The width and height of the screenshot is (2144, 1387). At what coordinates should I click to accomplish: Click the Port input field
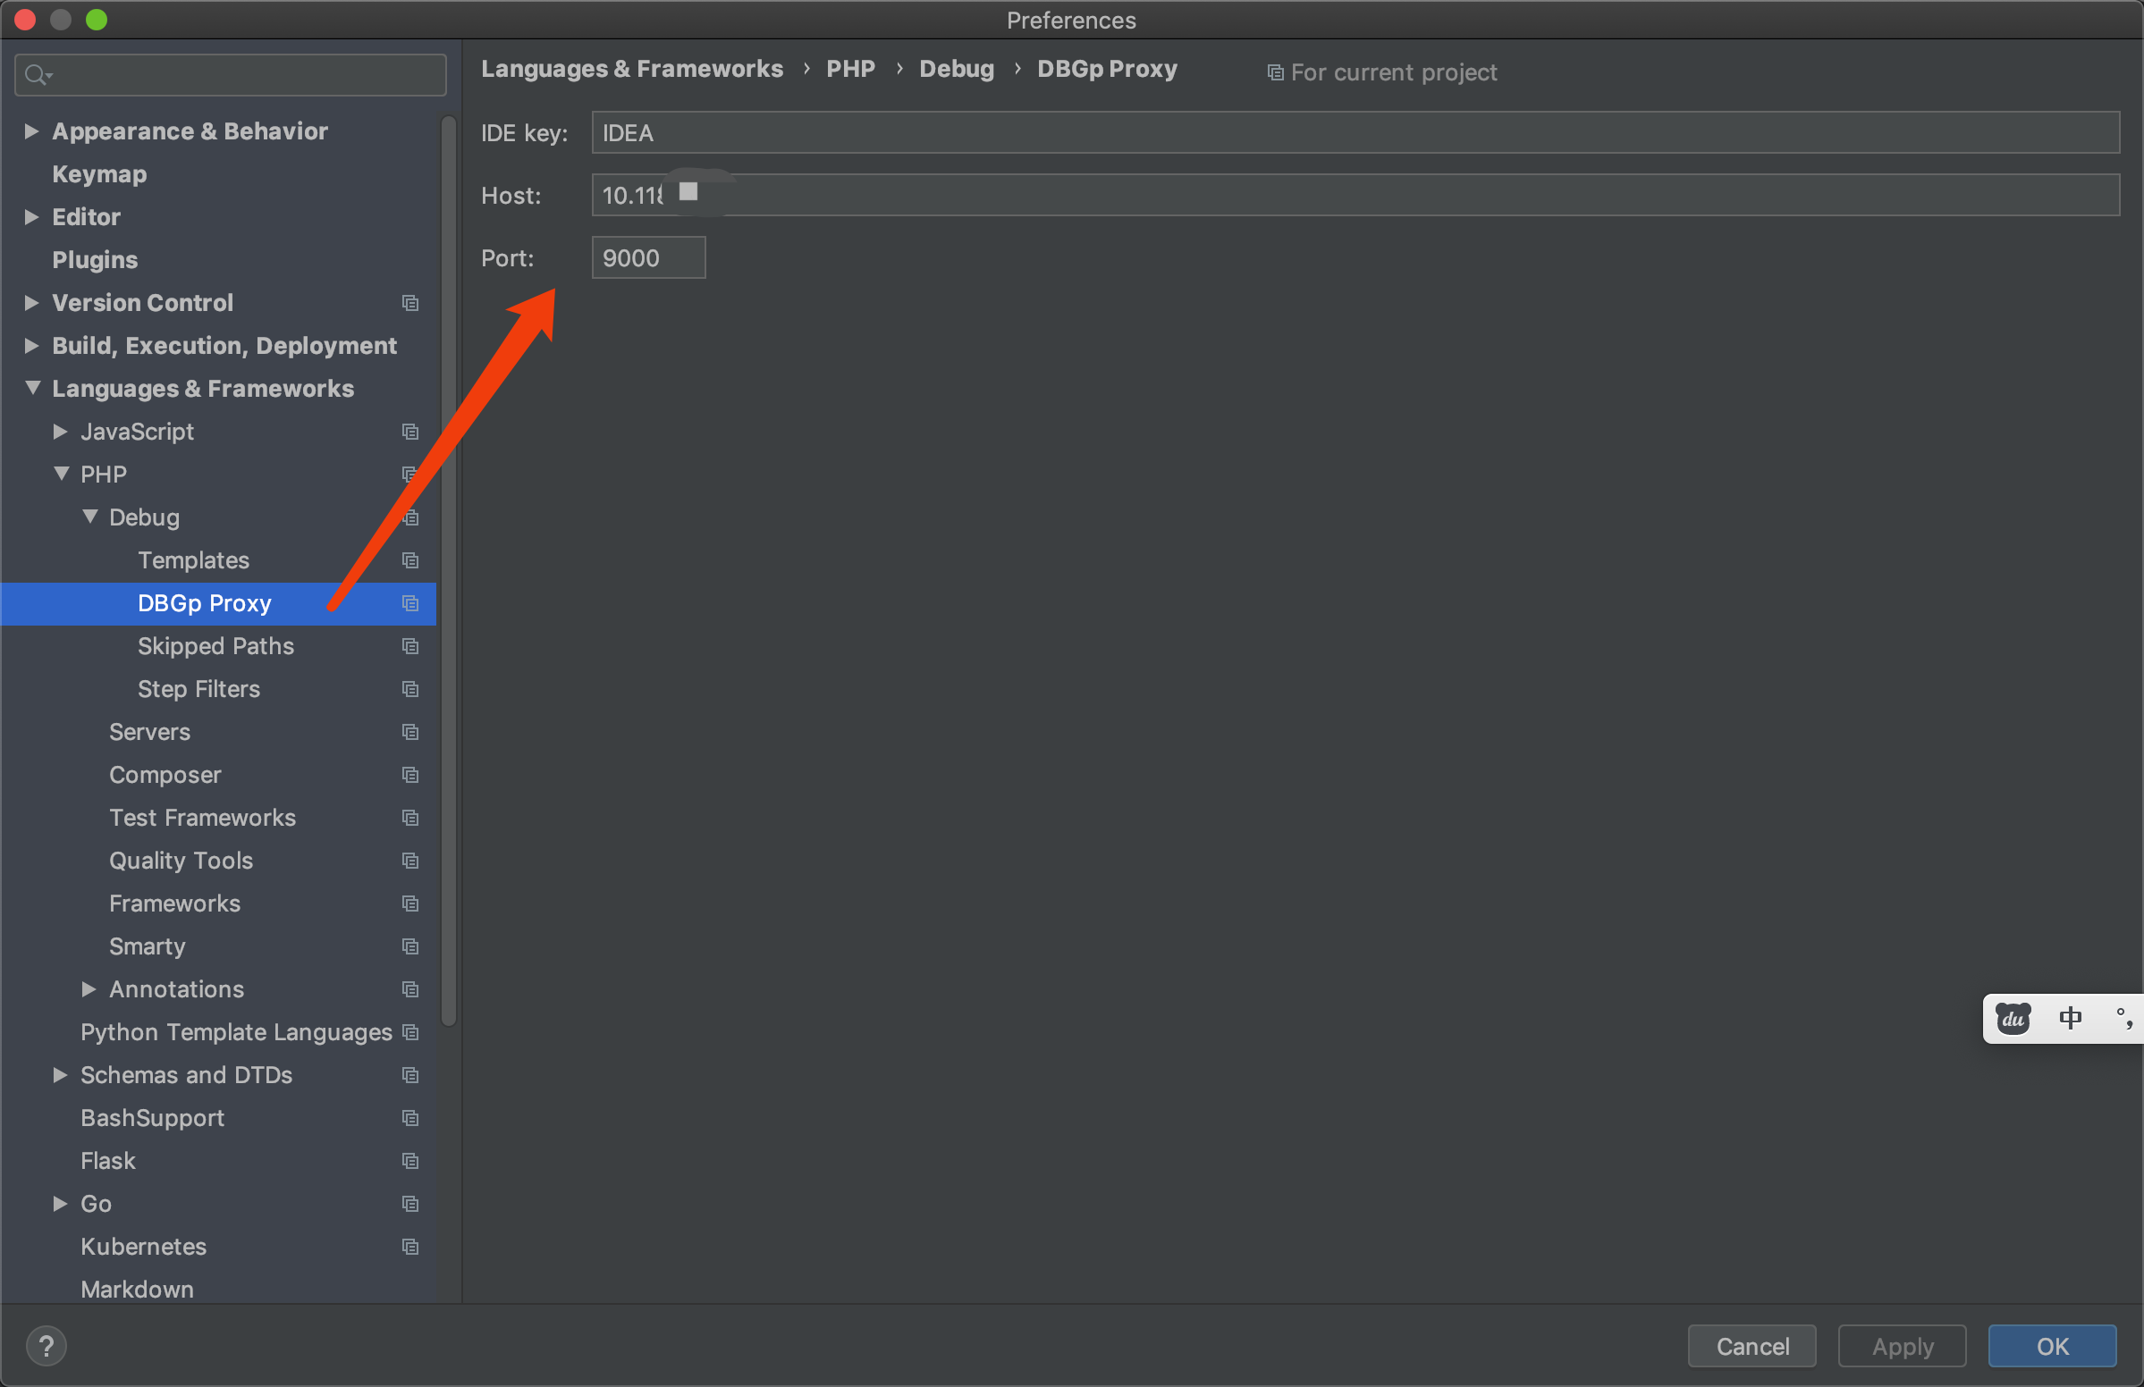click(x=647, y=258)
